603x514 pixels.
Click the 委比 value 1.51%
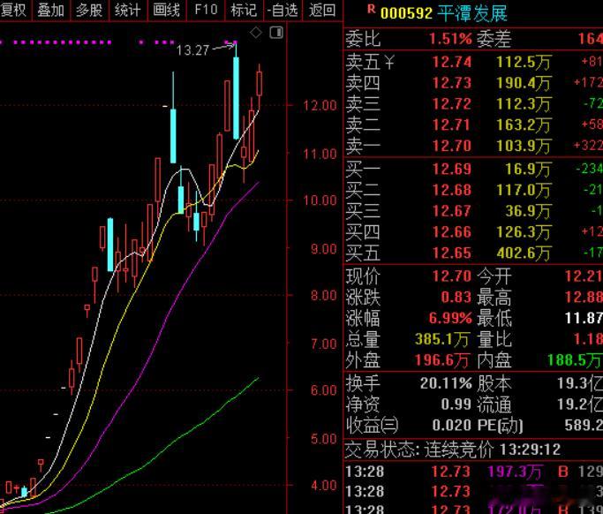(450, 39)
